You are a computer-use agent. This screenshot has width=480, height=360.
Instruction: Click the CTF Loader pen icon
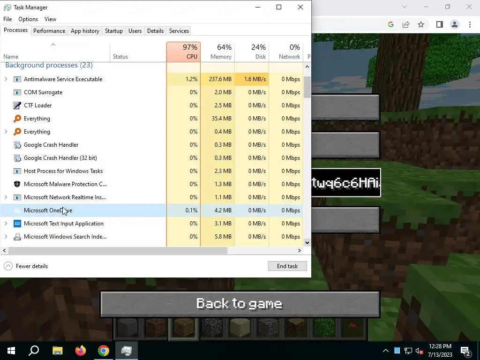[17, 105]
